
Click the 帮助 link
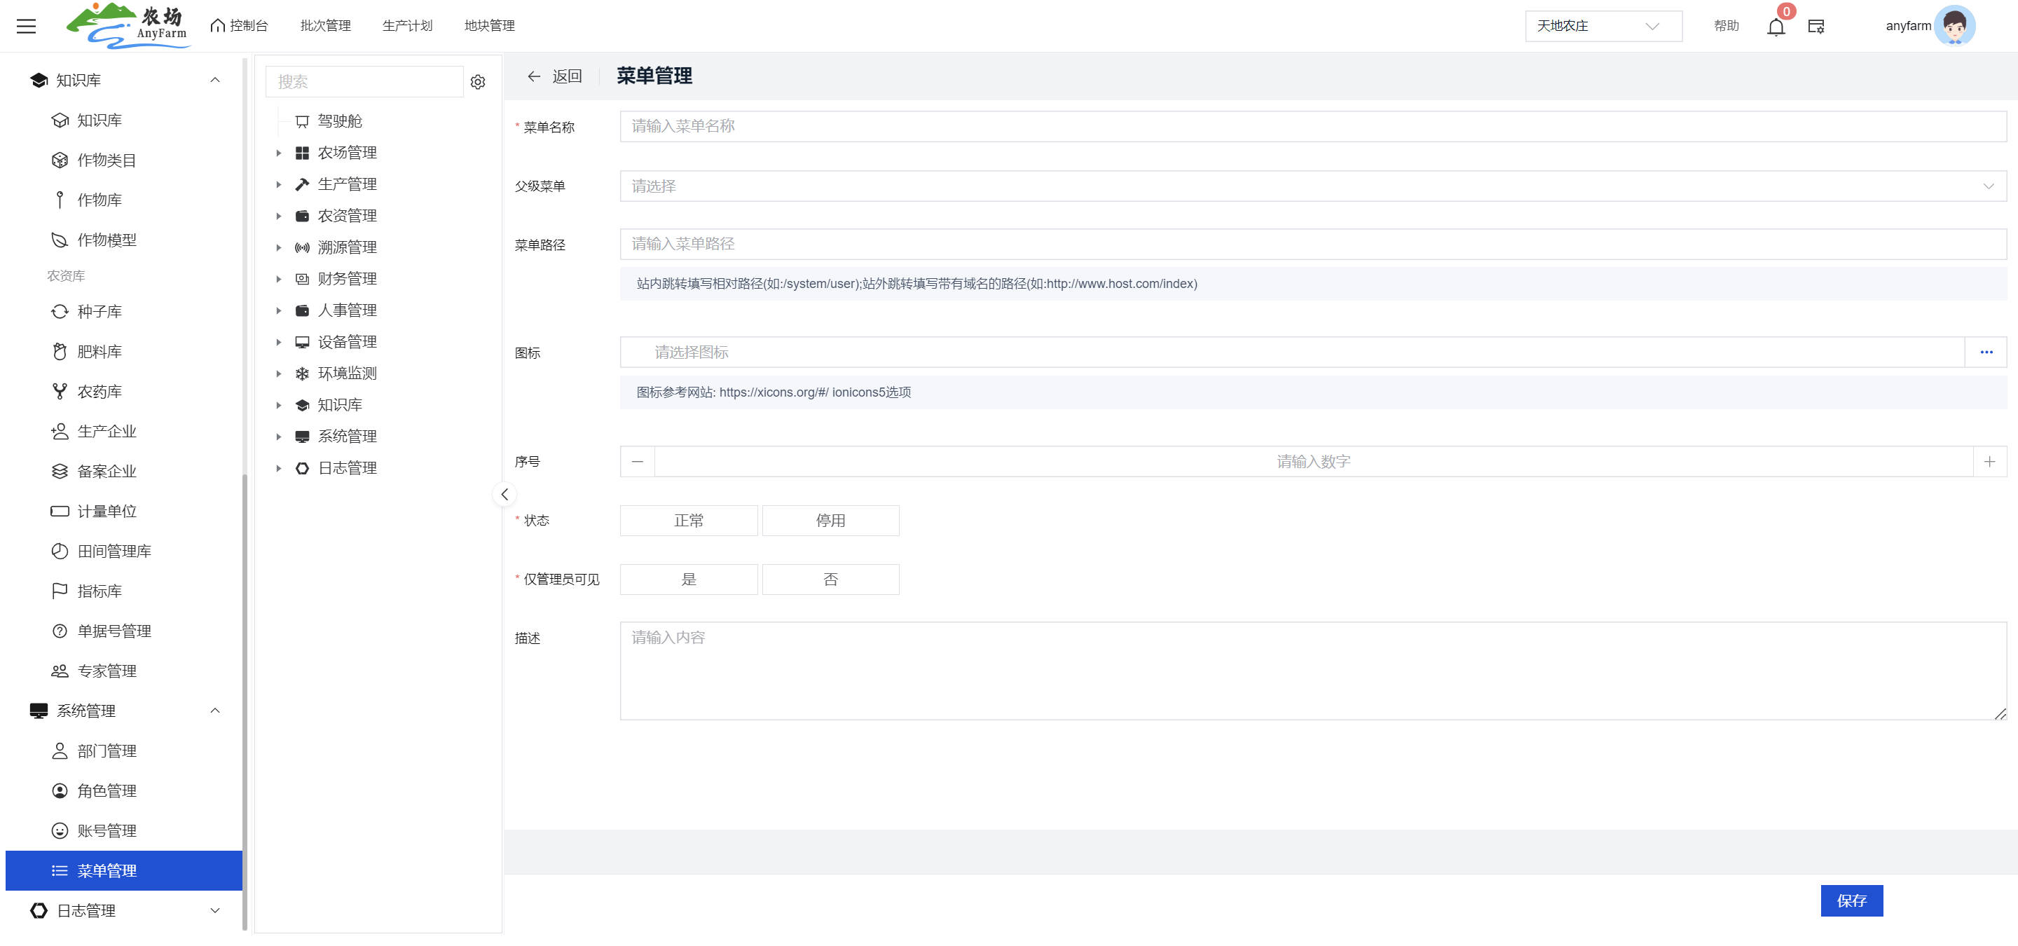click(1726, 26)
